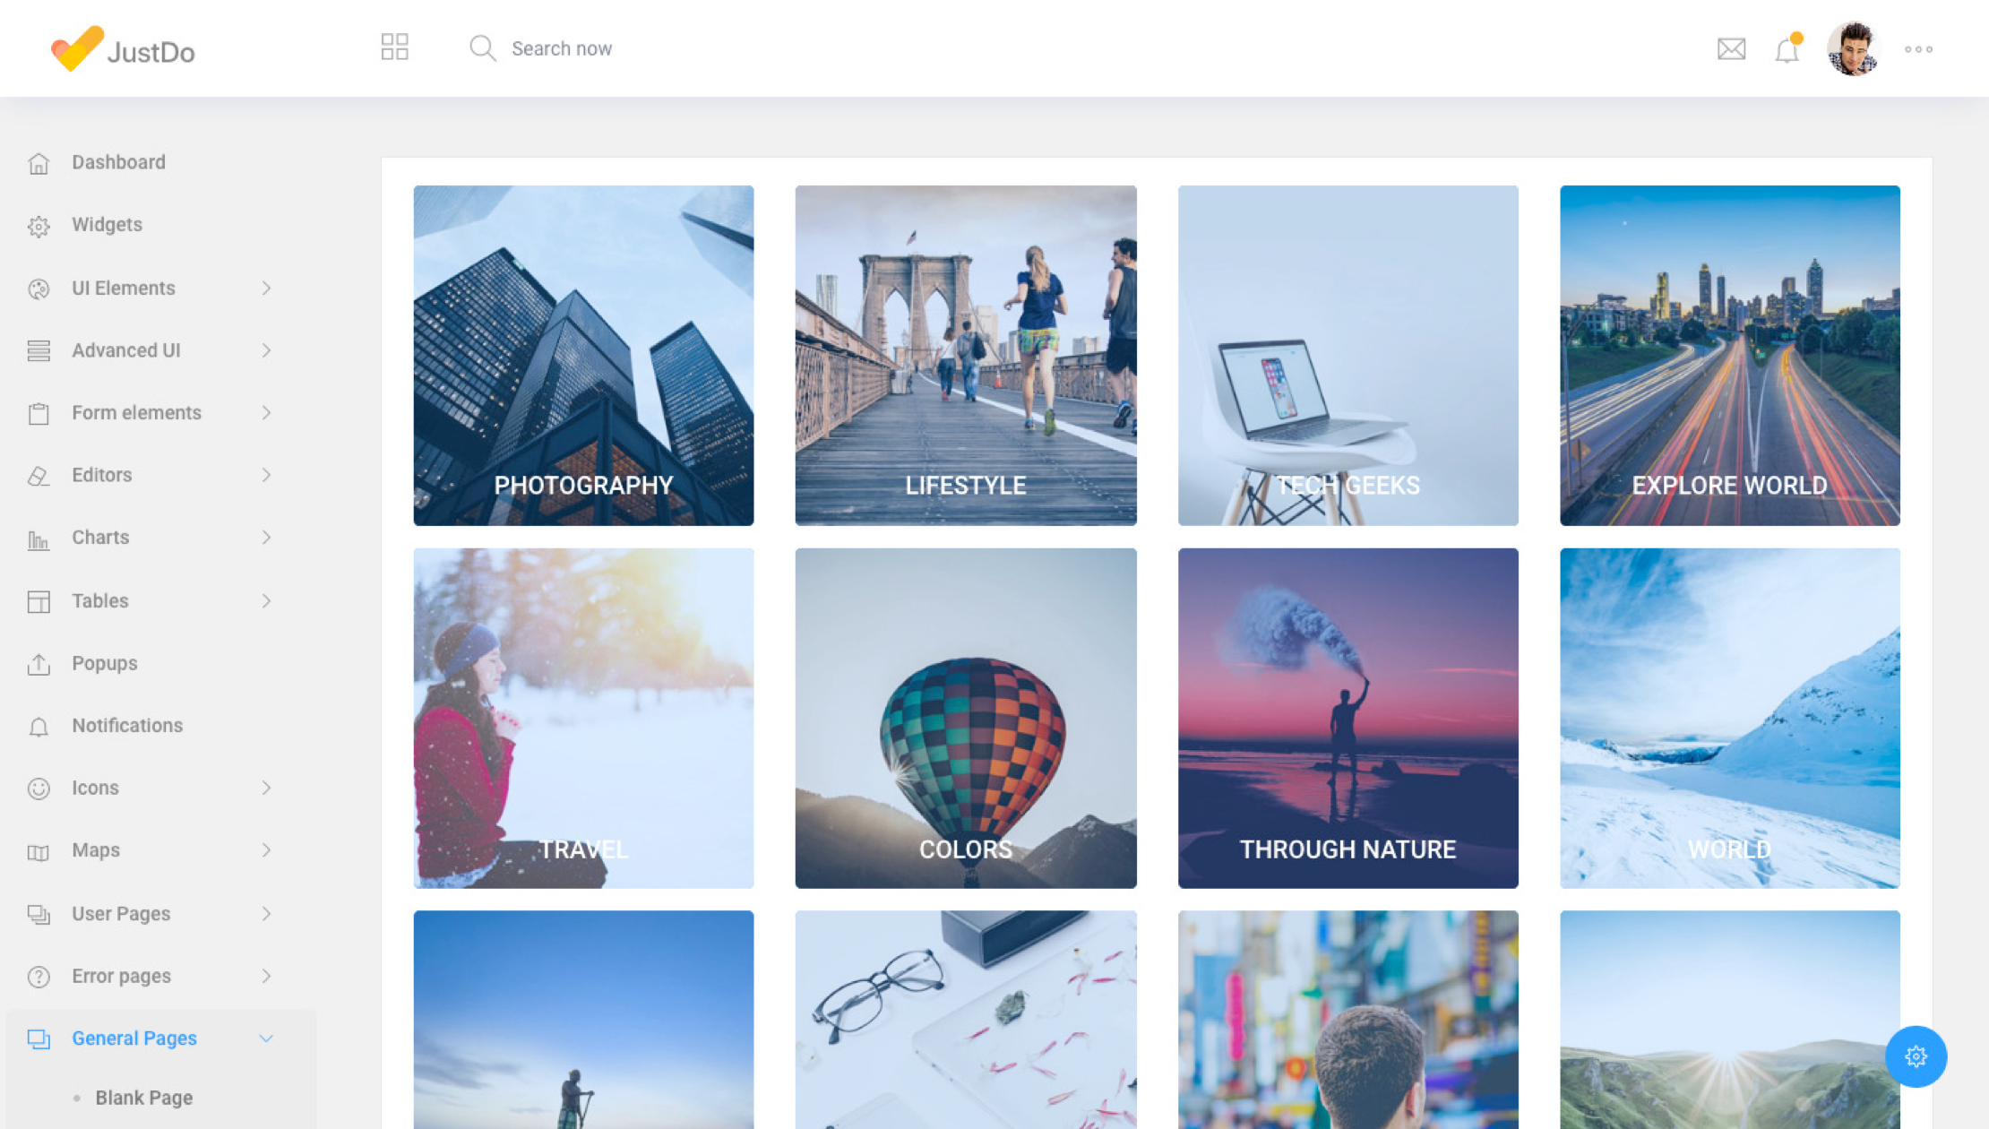Click the blue floating settings gear button
The width and height of the screenshot is (1989, 1129).
click(1916, 1056)
